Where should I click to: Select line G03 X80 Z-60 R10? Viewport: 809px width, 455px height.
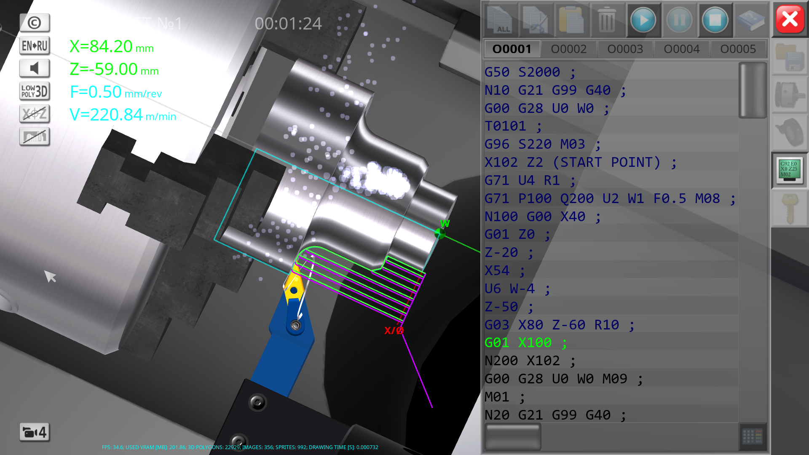pos(611,325)
